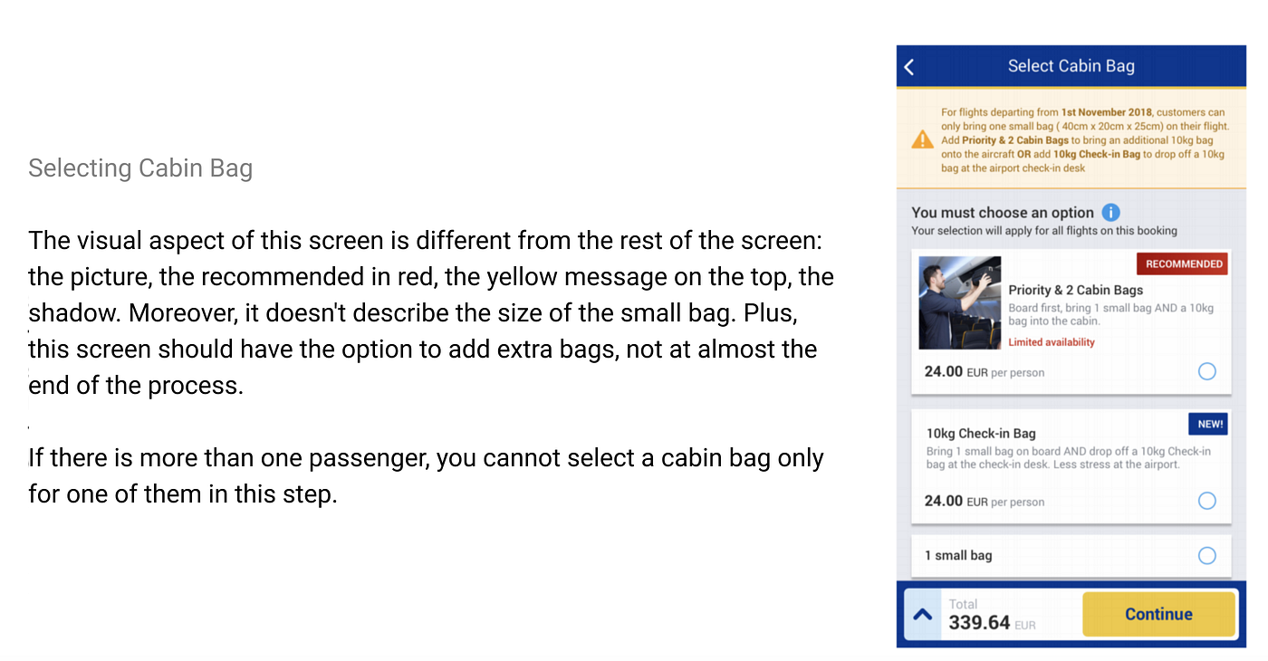Click the 10kg Check-in Bag card title
The width and height of the screenshot is (1268, 661).
981,434
